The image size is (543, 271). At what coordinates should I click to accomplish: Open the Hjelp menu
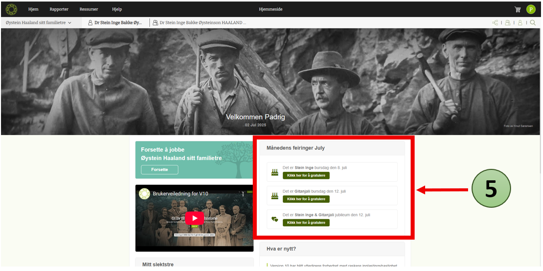click(117, 9)
